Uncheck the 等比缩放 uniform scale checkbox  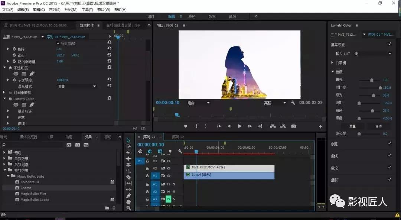pyautogui.click(x=58, y=43)
